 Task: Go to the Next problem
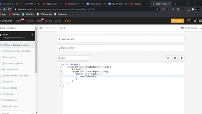tap(62, 28)
